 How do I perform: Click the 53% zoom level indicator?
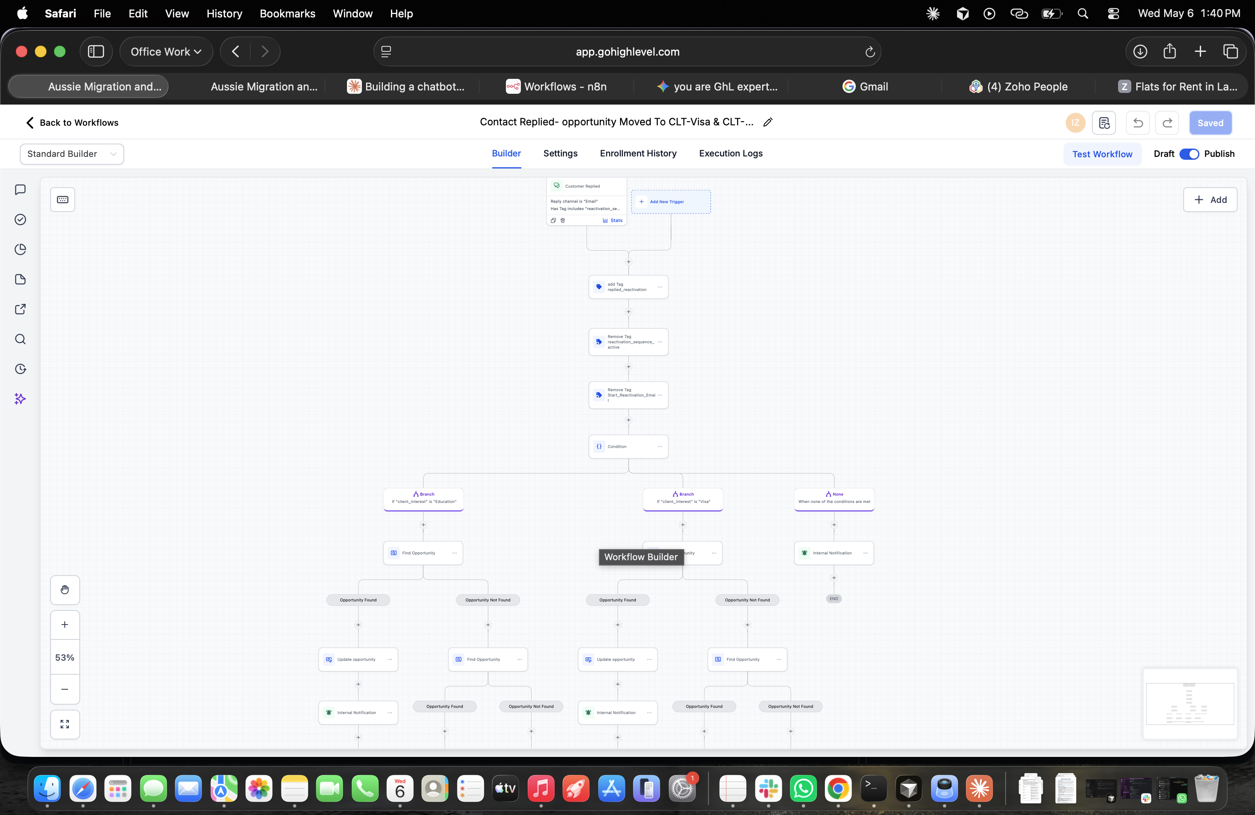(x=65, y=657)
